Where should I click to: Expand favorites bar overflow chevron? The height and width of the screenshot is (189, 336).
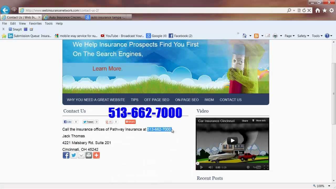(x=238, y=33)
